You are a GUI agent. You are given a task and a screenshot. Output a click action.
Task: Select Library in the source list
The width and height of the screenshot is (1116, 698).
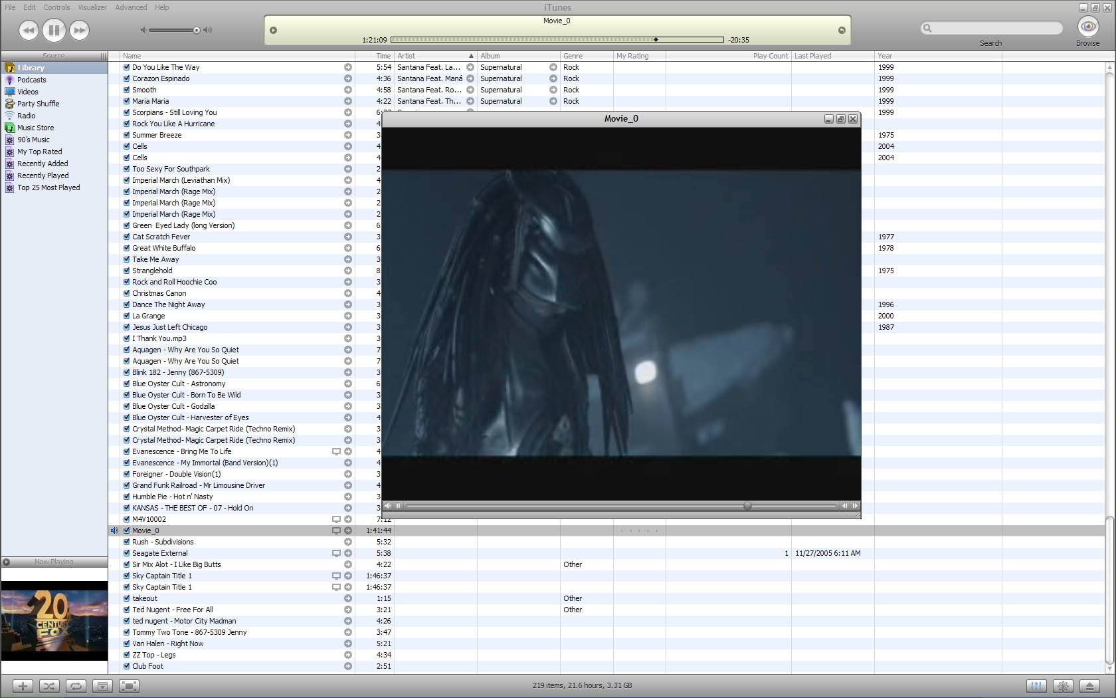pyautogui.click(x=31, y=68)
